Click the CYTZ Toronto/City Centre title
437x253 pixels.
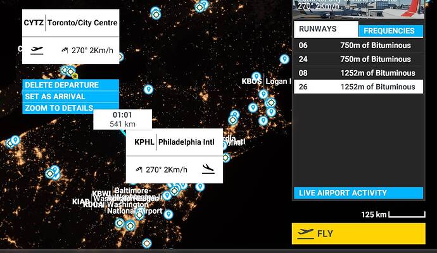tap(70, 23)
